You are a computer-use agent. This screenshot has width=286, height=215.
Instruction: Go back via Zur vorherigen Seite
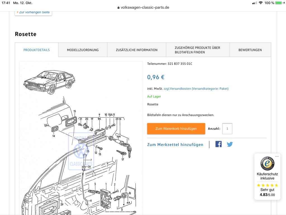tap(33, 12)
